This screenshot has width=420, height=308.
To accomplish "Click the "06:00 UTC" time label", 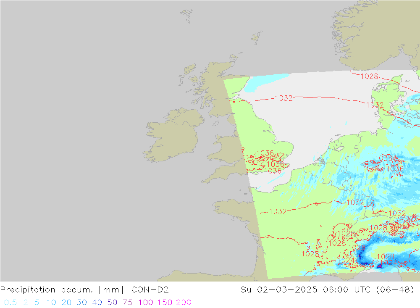I will pos(346,290).
